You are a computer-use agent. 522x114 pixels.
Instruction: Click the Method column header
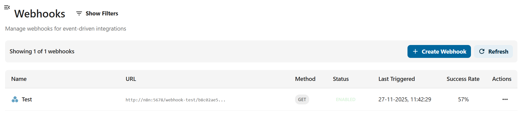(x=305, y=79)
